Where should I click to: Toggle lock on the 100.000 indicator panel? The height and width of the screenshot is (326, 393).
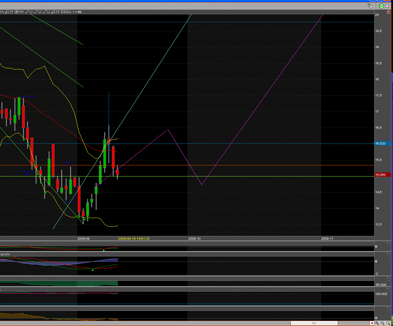point(388,290)
